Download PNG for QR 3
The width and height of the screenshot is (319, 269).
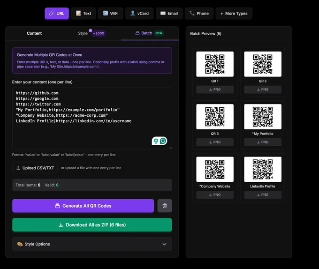215,142
